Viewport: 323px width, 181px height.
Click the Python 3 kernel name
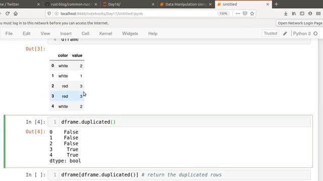pyautogui.click(x=302, y=34)
